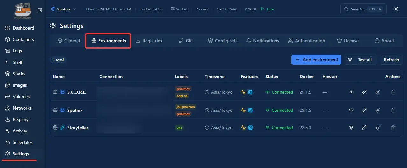407x168 pixels.
Task: Switch to the Registries tab
Action: coord(149,41)
